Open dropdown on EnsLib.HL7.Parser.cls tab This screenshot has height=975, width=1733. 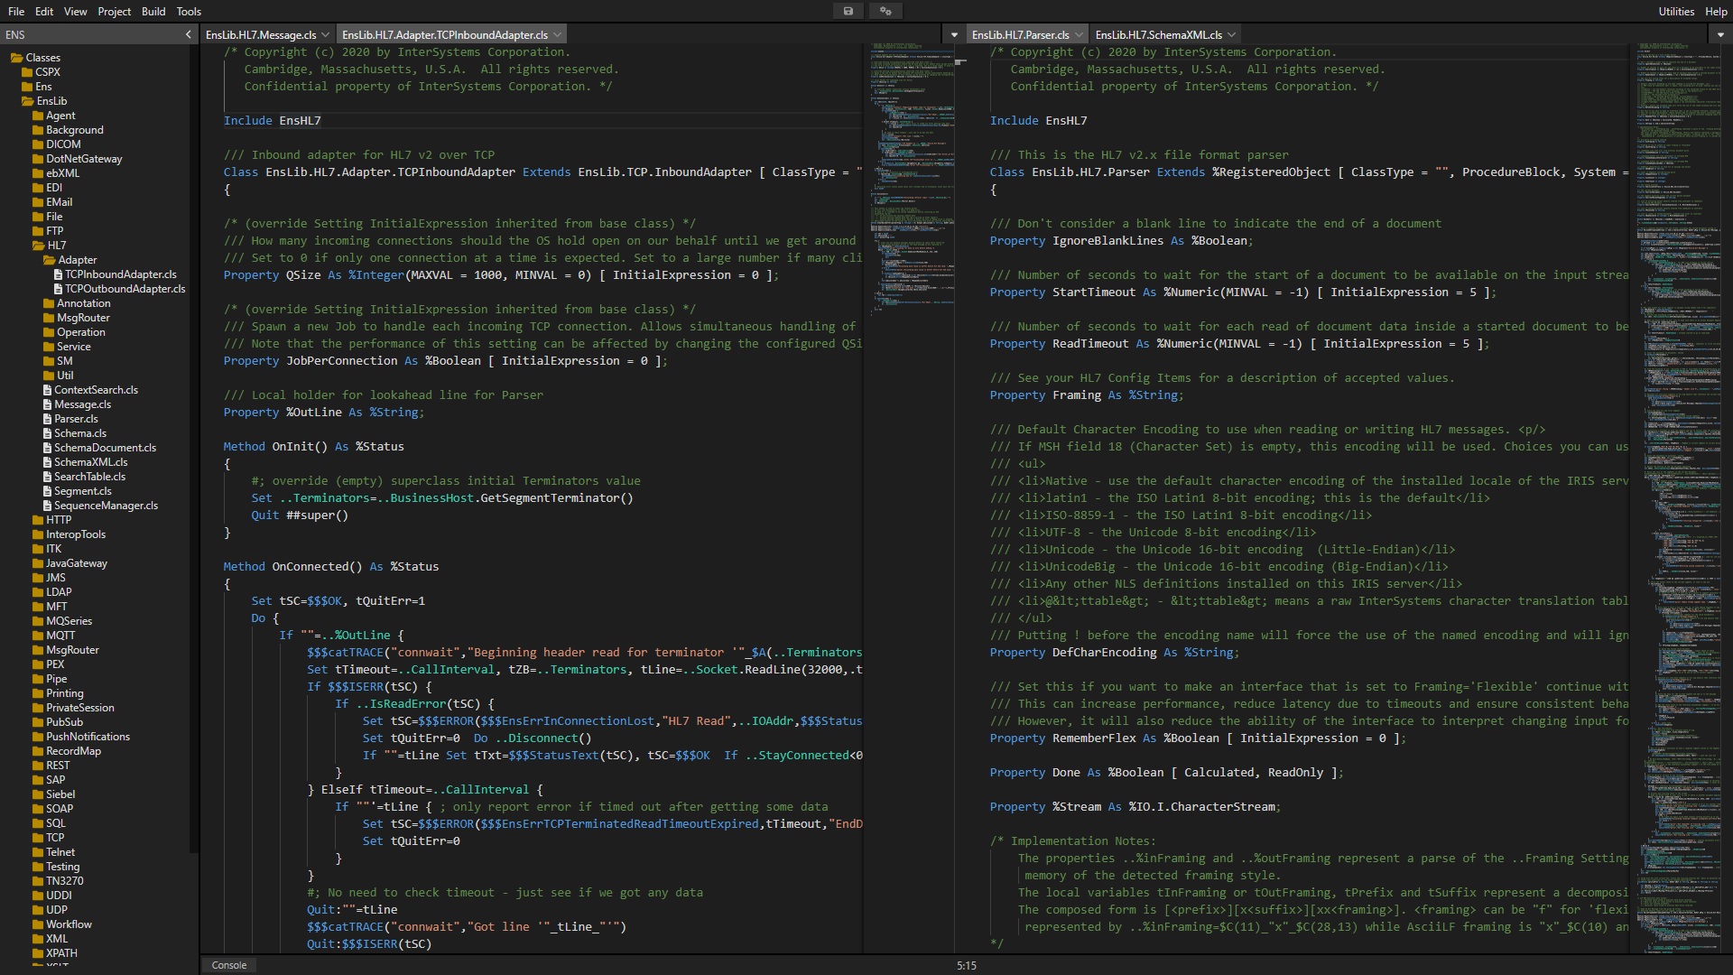pos(1078,35)
